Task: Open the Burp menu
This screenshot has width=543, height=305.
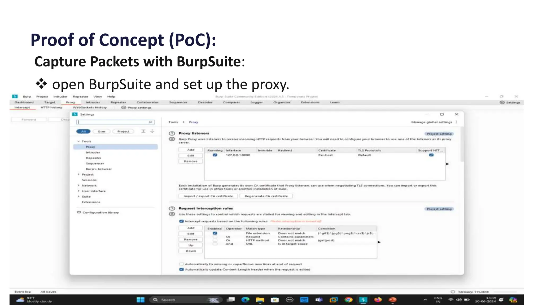Action: (x=27, y=97)
